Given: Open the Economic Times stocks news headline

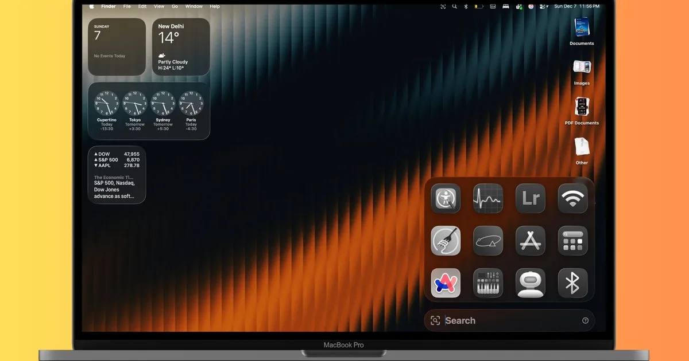Looking at the screenshot, I should tap(117, 187).
